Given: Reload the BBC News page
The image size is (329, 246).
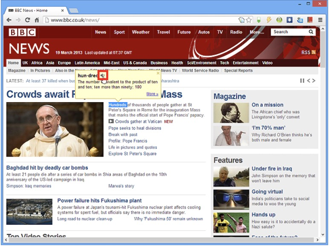Looking at the screenshot, I should (x=27, y=20).
